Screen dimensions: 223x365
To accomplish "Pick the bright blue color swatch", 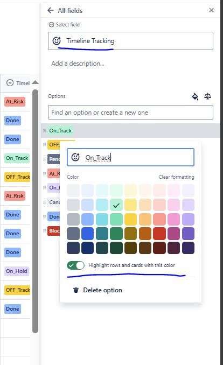I will click(x=88, y=234).
